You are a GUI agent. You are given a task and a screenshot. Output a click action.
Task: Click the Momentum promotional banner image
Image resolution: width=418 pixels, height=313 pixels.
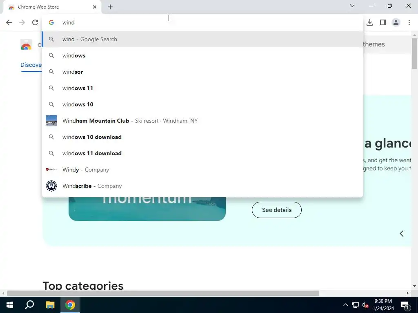pos(147,209)
